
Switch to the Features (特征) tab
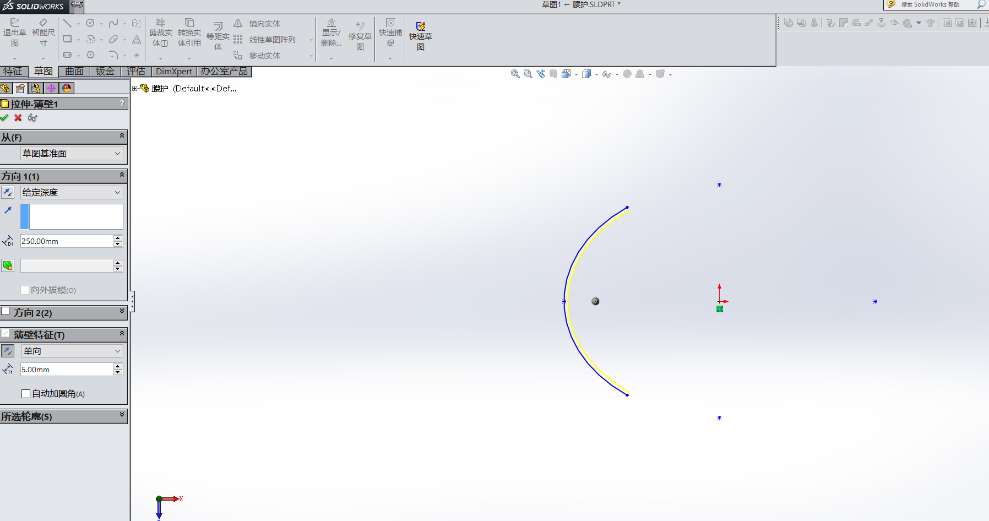pos(14,72)
